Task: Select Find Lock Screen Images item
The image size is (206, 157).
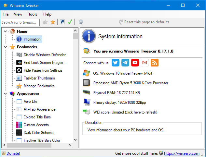Action: point(40,63)
